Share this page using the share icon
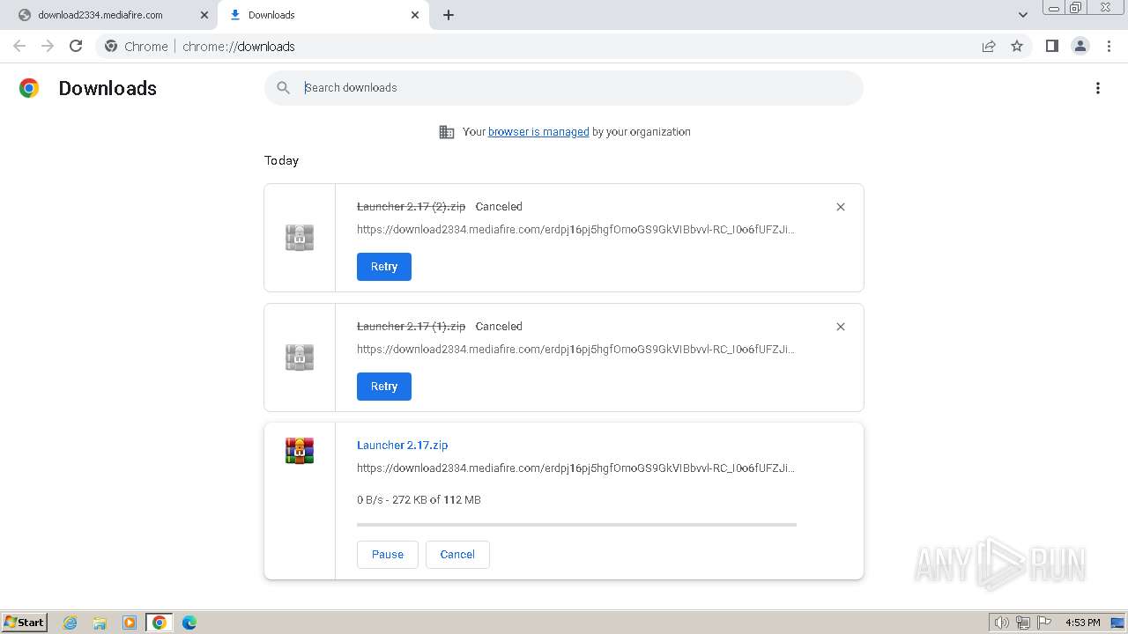The height and width of the screenshot is (634, 1128). pyautogui.click(x=989, y=46)
